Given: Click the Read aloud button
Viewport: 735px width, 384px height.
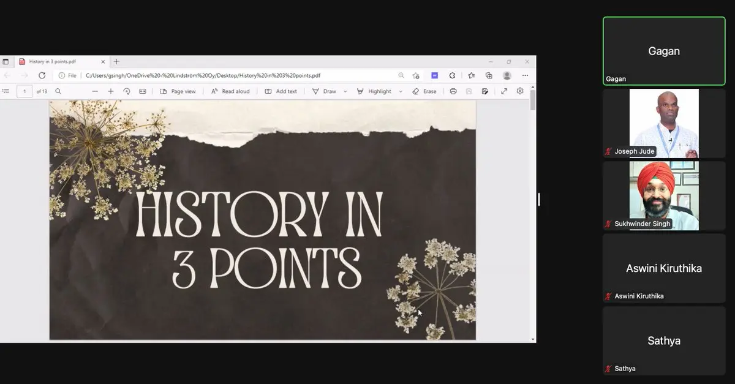Looking at the screenshot, I should tap(230, 91).
